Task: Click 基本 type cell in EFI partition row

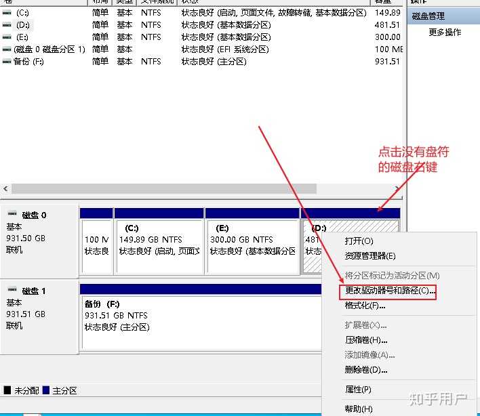Action: [124, 49]
